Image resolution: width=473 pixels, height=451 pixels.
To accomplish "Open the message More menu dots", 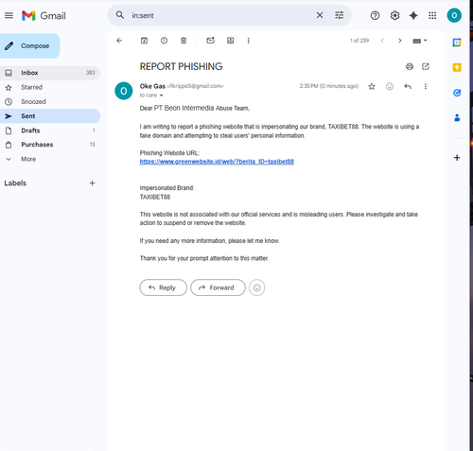I will [426, 86].
